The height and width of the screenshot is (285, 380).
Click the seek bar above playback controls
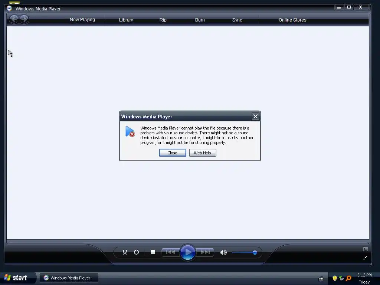pos(187,242)
